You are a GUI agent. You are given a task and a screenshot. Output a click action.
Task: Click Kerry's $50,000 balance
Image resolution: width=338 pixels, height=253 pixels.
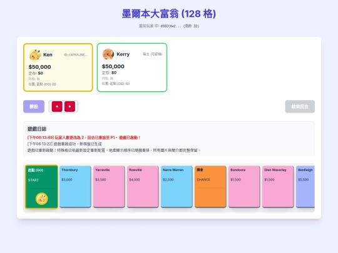tap(113, 66)
